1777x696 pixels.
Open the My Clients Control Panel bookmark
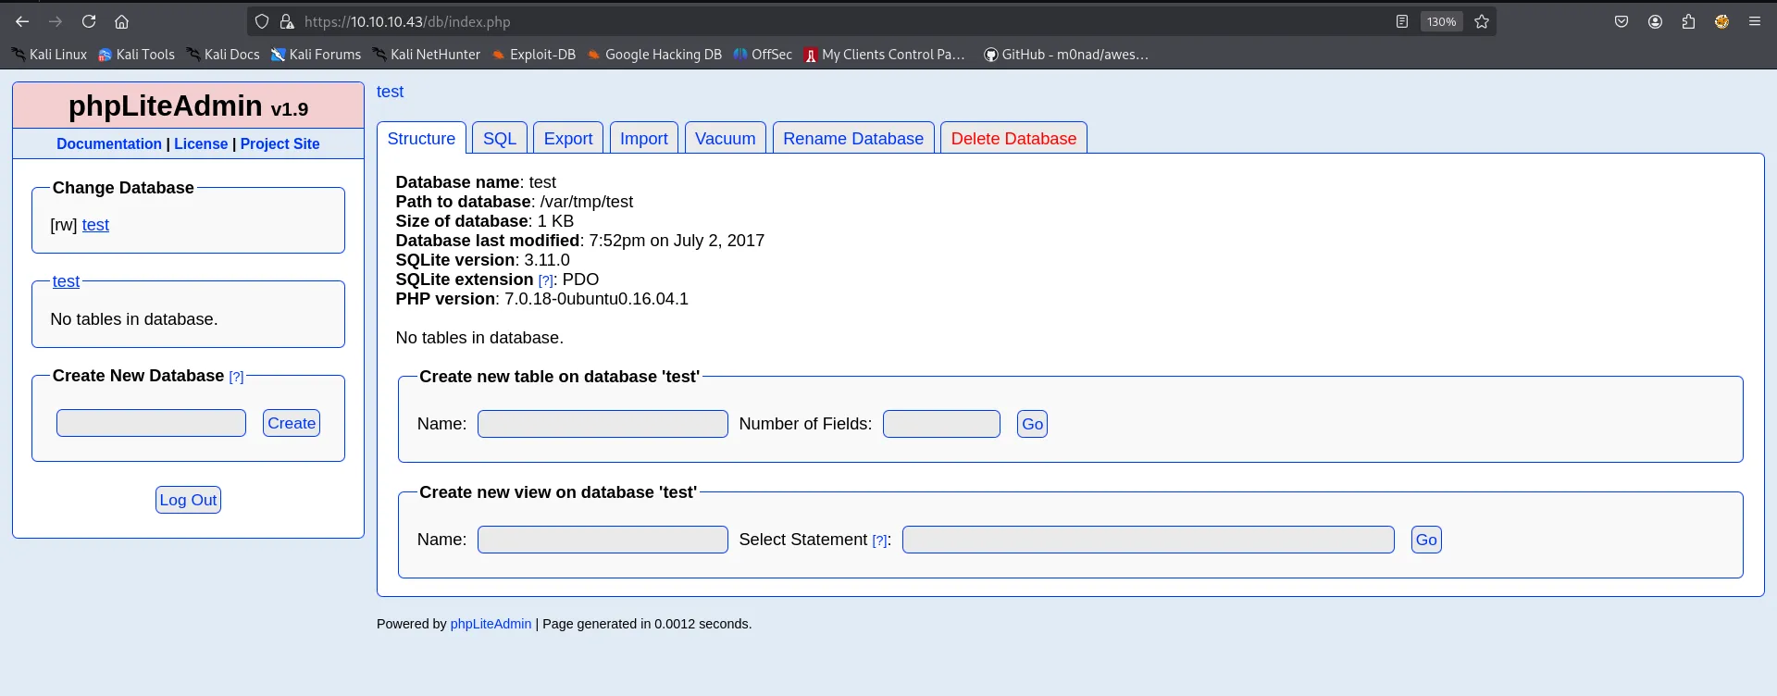[x=884, y=55]
